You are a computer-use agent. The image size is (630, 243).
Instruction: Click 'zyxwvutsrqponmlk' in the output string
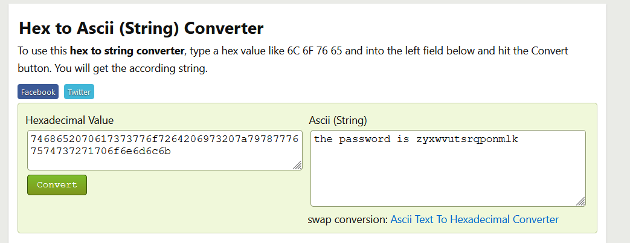coord(467,140)
